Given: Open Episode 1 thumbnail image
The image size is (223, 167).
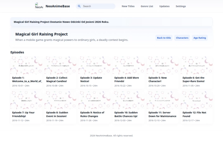Looking at the screenshot, I should (26, 65).
